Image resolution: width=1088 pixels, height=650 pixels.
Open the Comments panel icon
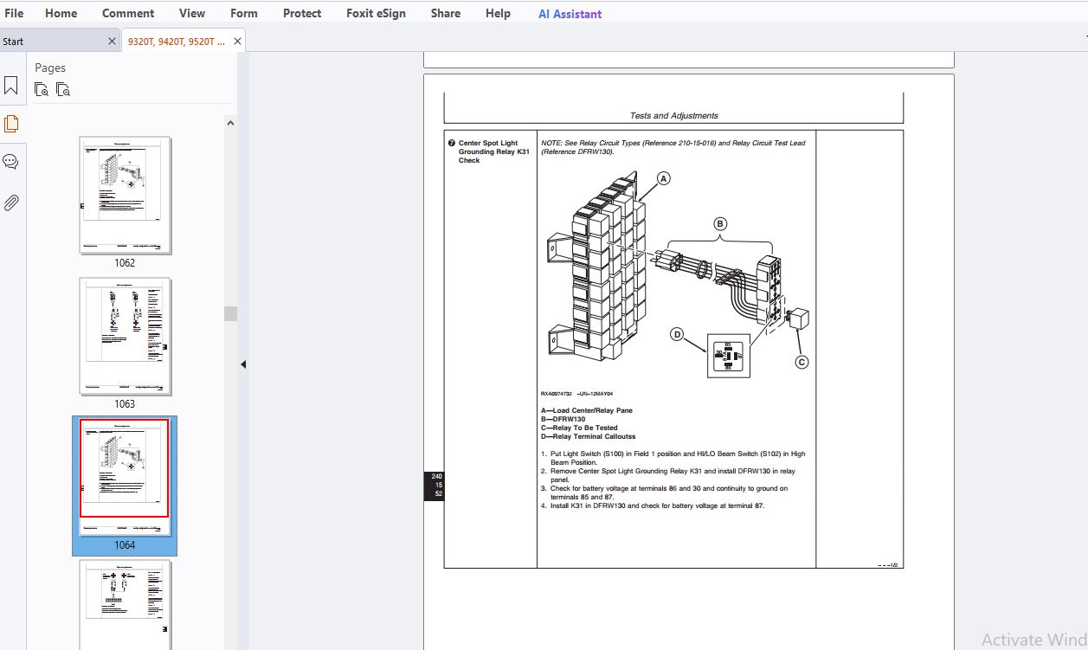(x=11, y=162)
